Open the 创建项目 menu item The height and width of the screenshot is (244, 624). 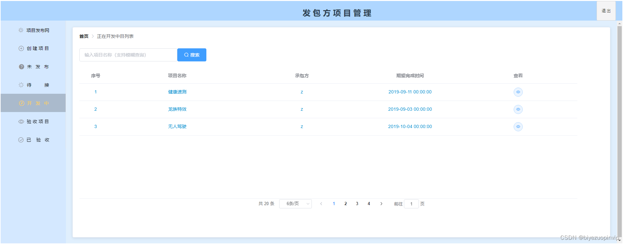(x=33, y=48)
